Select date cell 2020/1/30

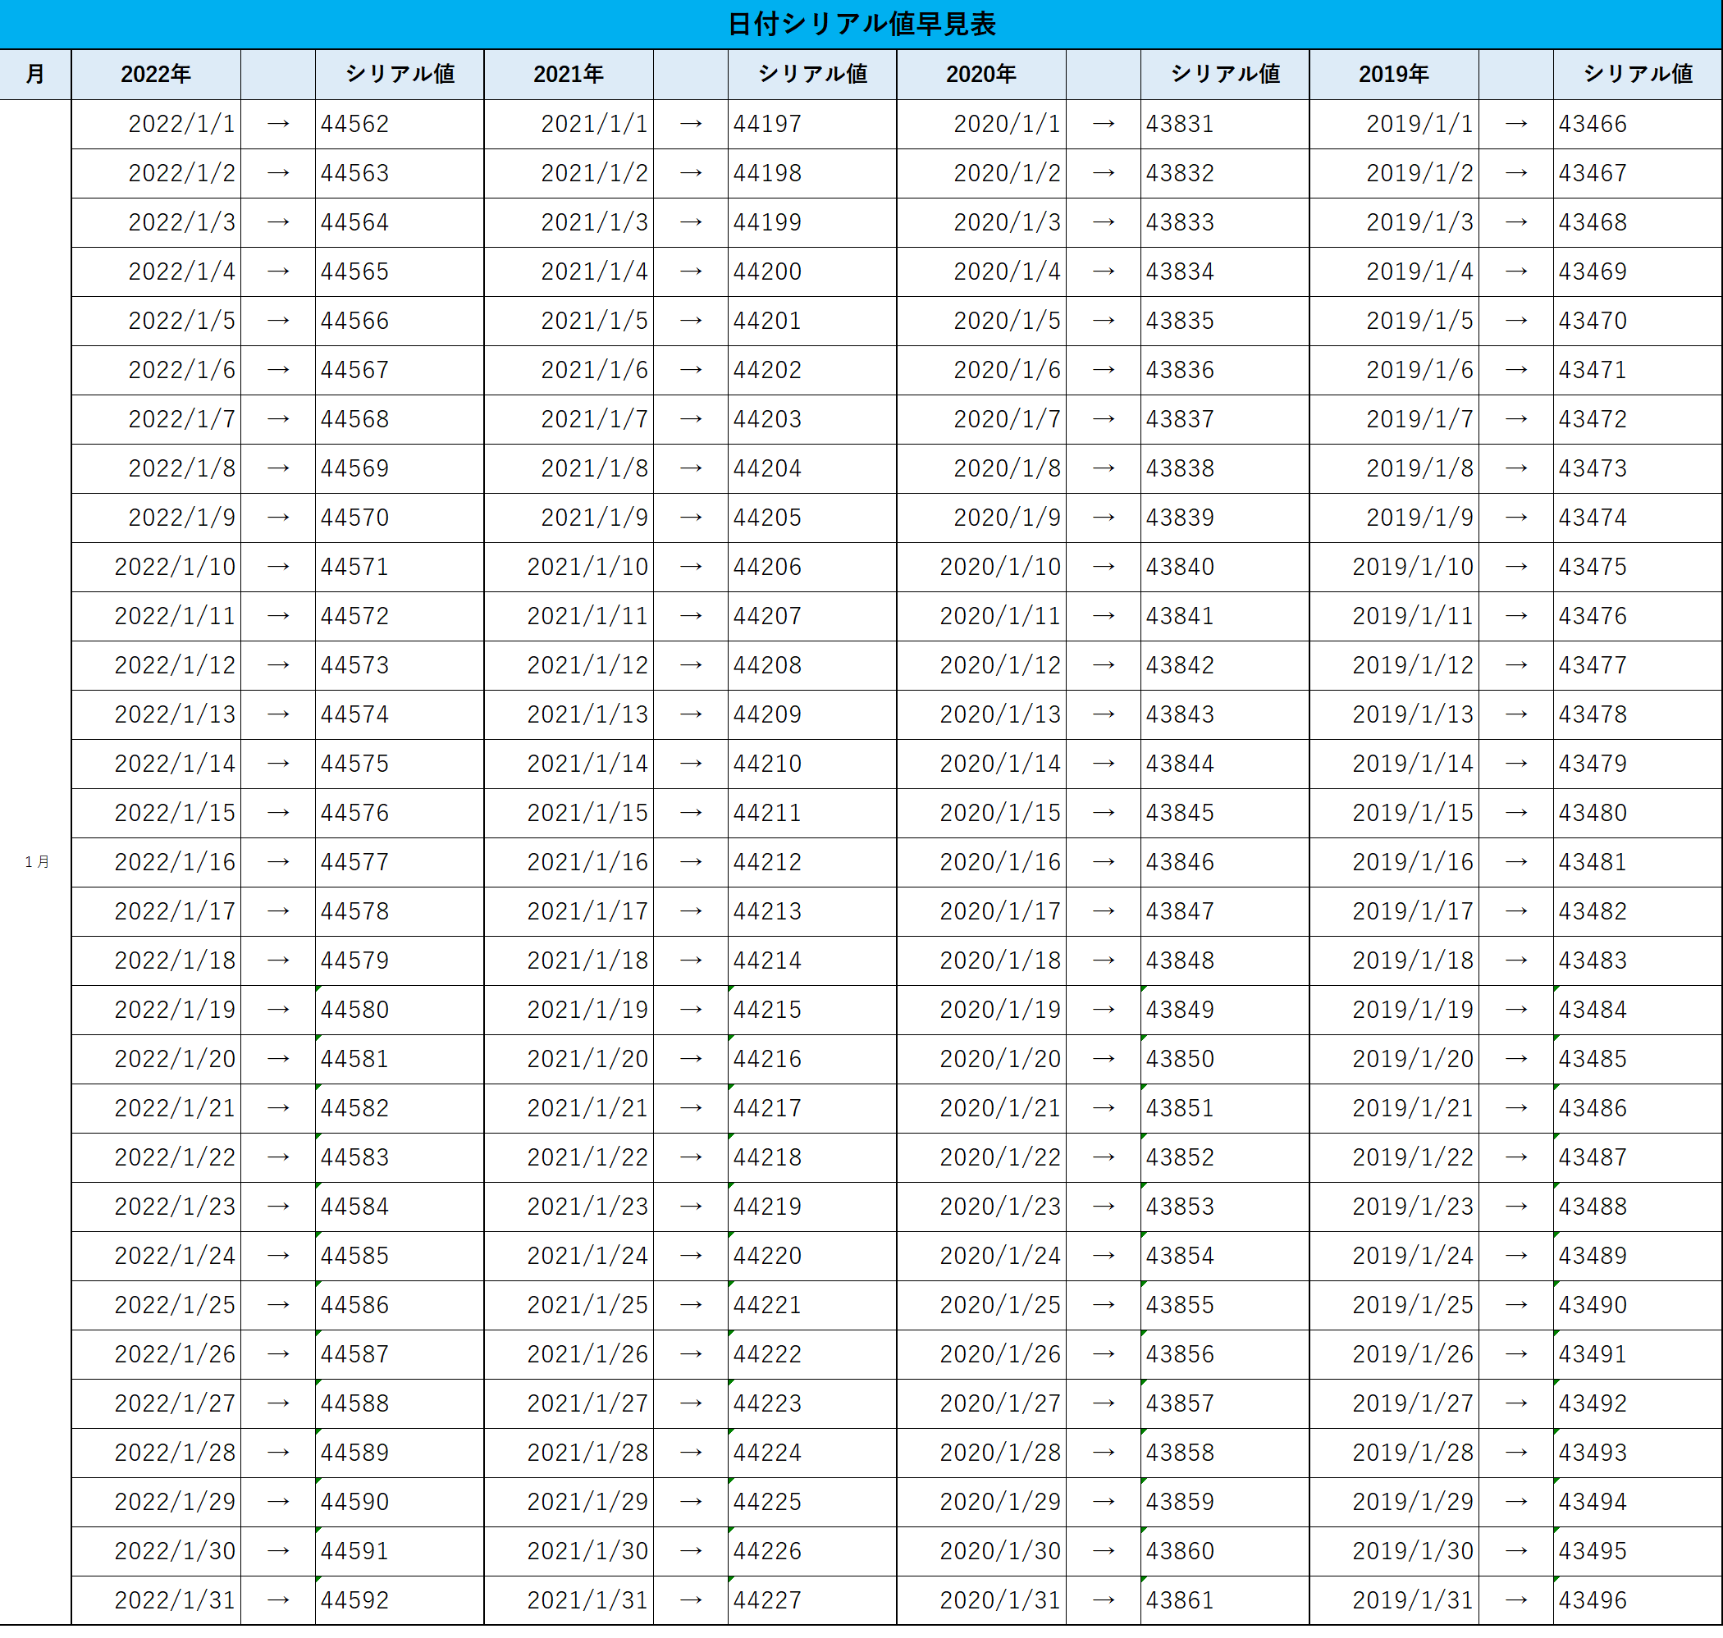pos(980,1551)
